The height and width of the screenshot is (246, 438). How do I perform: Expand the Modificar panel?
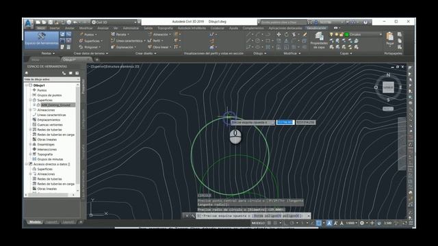click(292, 53)
